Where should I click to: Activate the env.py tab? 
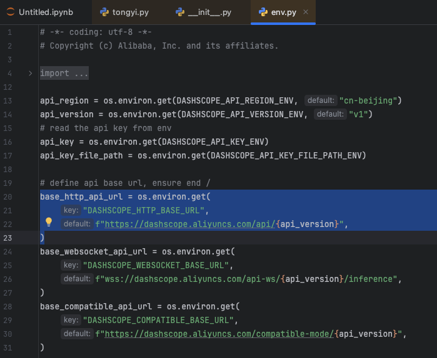pyautogui.click(x=283, y=12)
